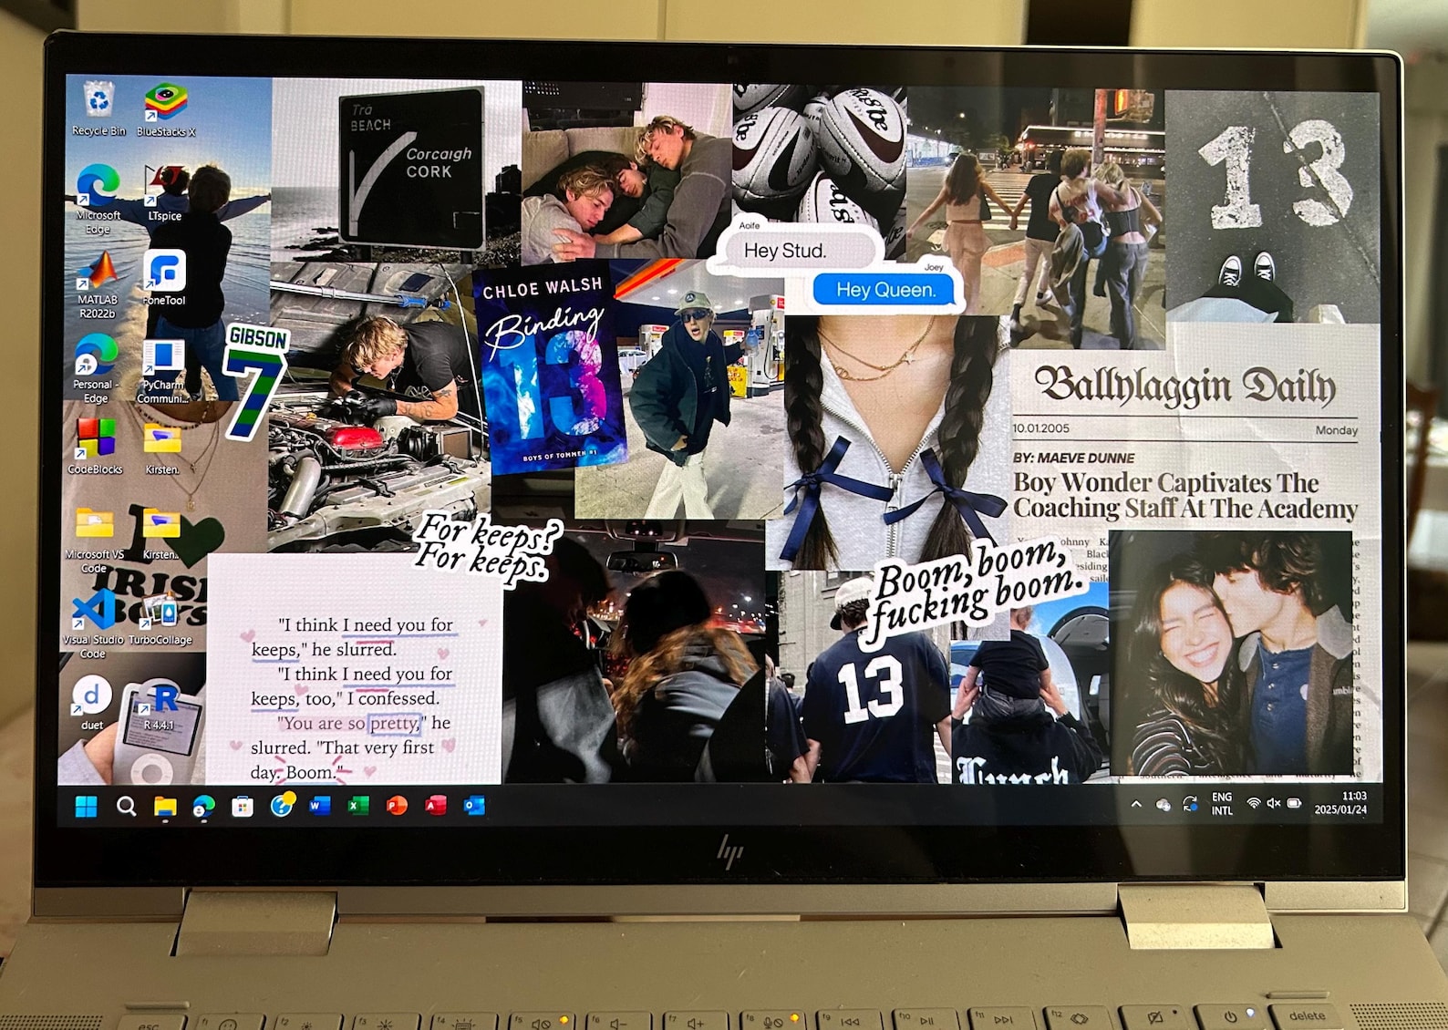The image size is (1448, 1030).
Task: Open the Microsoft Edge desktop shortcut
Action: coord(98,199)
